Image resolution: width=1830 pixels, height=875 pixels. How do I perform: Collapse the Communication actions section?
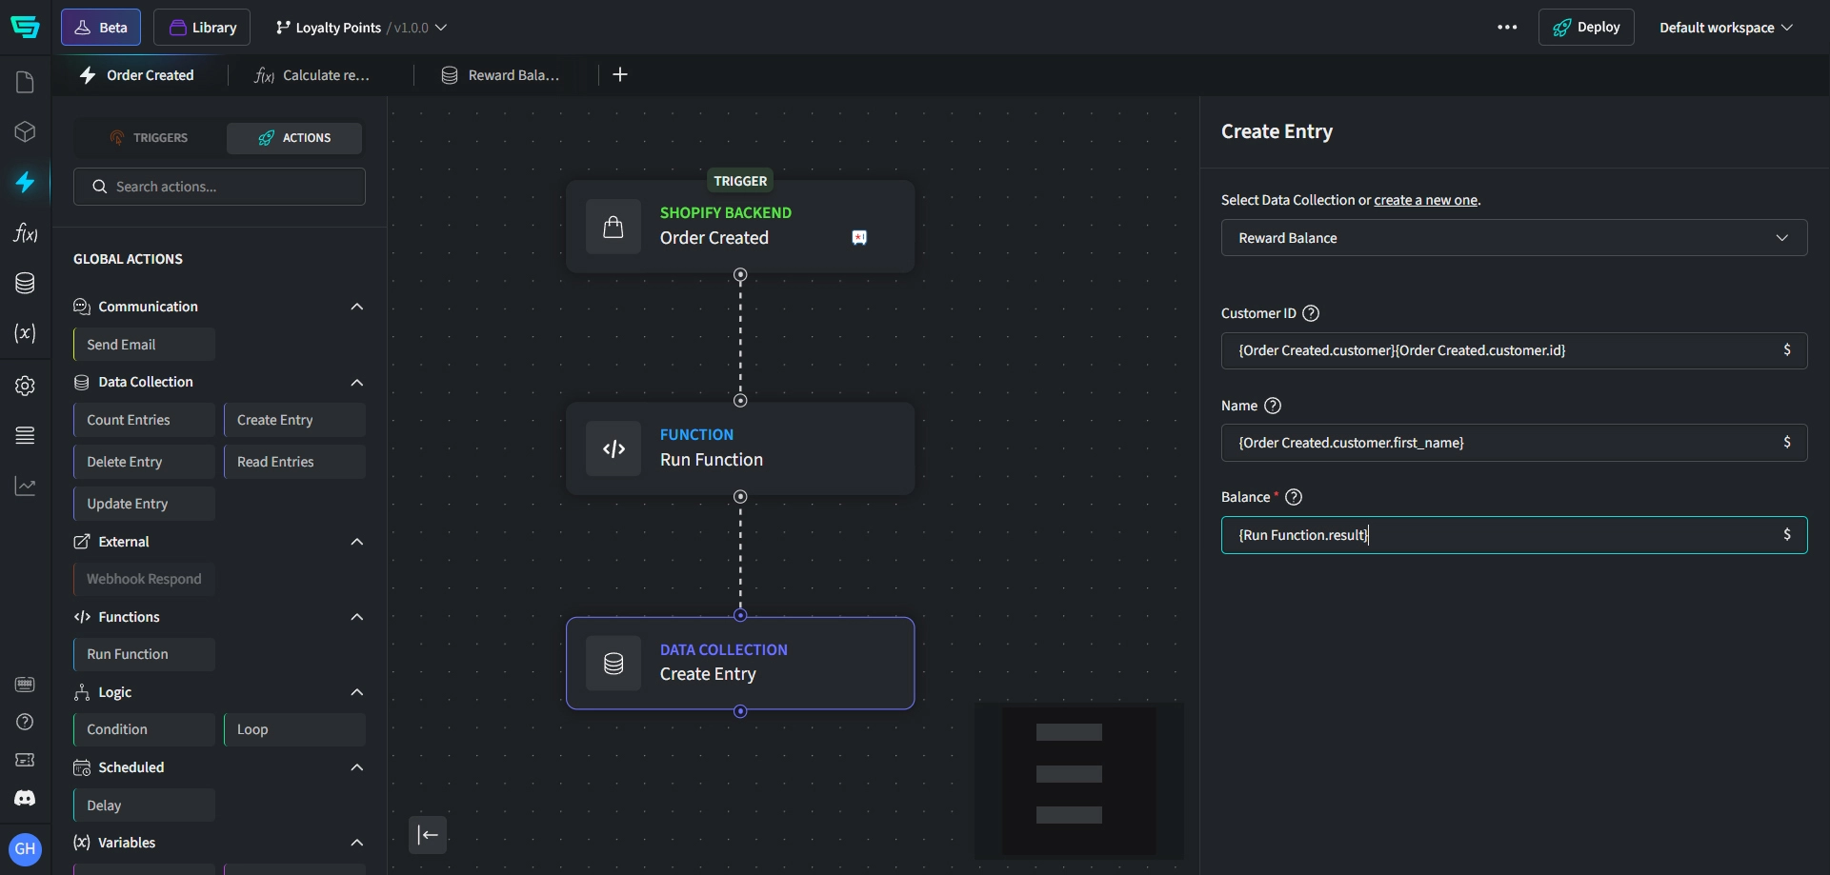pyautogui.click(x=357, y=307)
